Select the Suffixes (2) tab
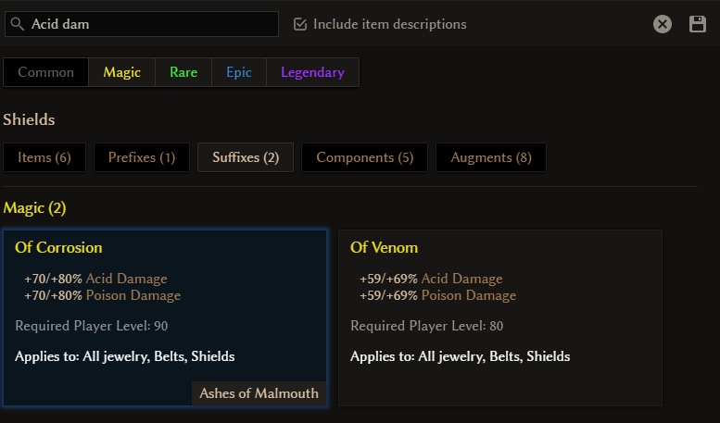720x423 pixels. pyautogui.click(x=246, y=157)
